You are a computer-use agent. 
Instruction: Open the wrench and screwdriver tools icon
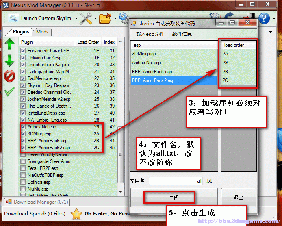coord(86,18)
